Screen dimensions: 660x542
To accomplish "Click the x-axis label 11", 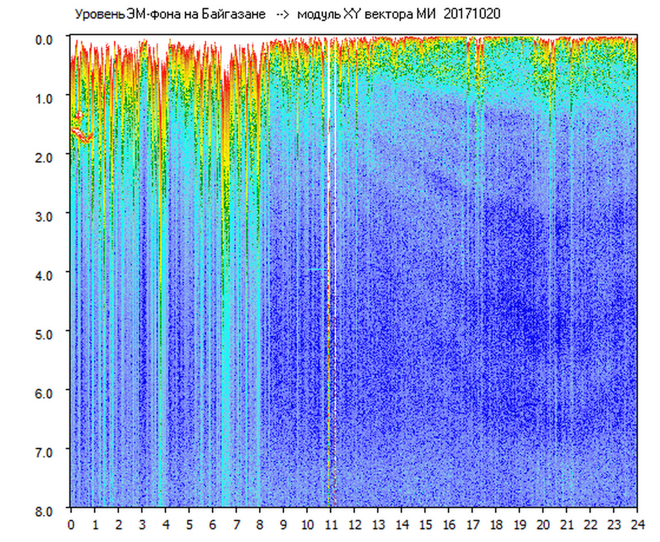I will point(330,524).
